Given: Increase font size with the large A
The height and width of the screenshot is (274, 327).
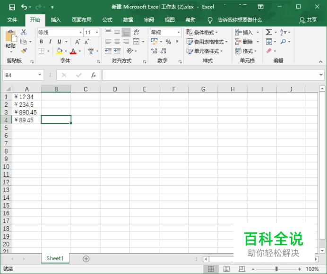Looking at the screenshot, I should [x=77, y=42].
